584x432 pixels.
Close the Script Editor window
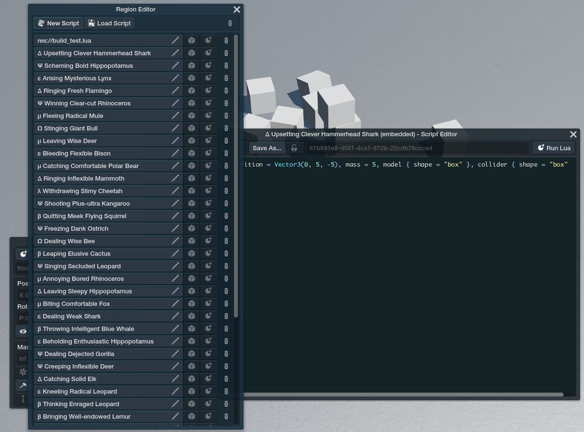(573, 134)
